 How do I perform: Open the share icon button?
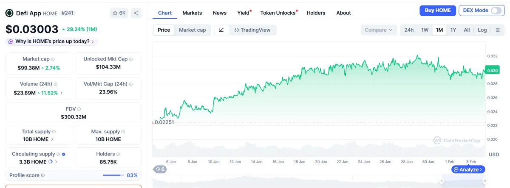pos(136,13)
